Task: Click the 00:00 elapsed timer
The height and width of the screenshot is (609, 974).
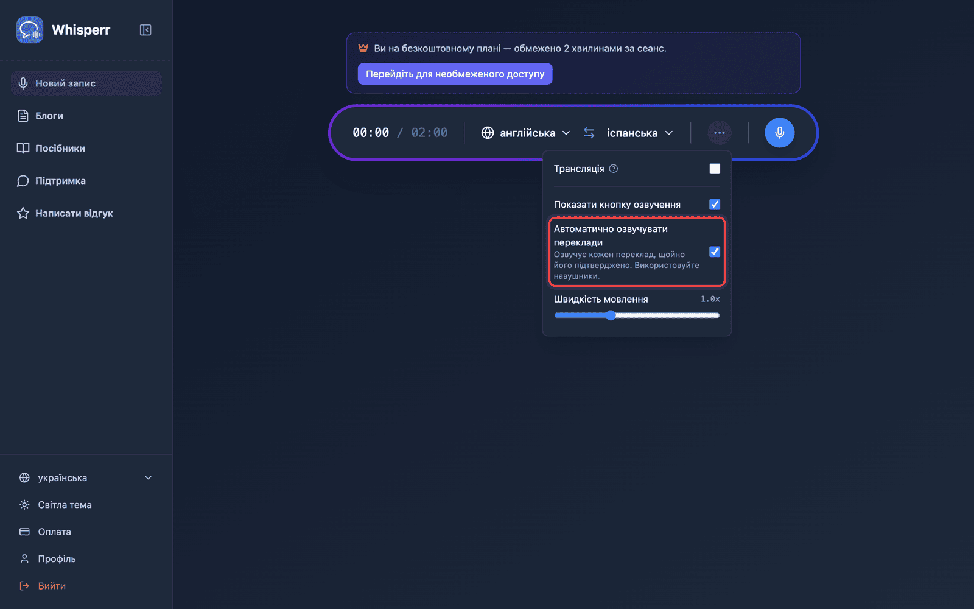Action: 371,133
